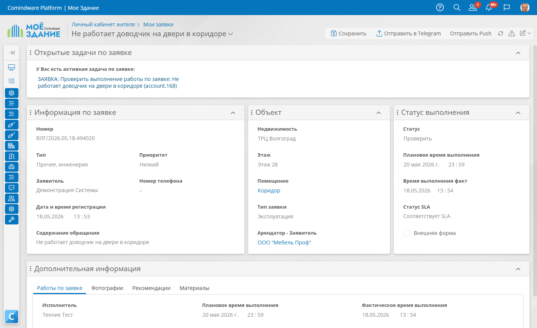Click the flag icon in top bar
537x328 pixels.
coord(507,8)
